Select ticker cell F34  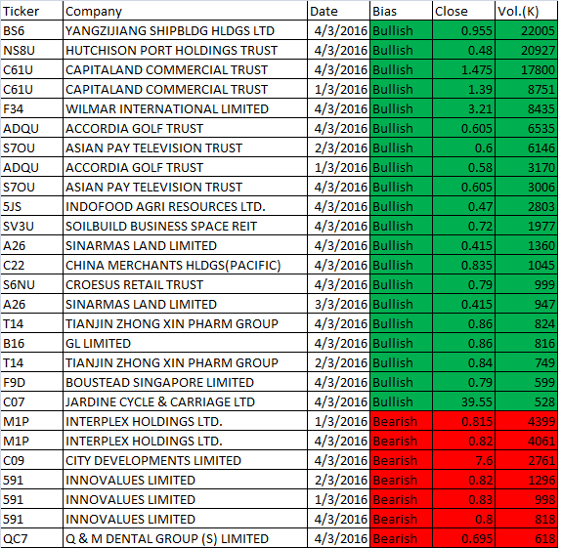31,108
